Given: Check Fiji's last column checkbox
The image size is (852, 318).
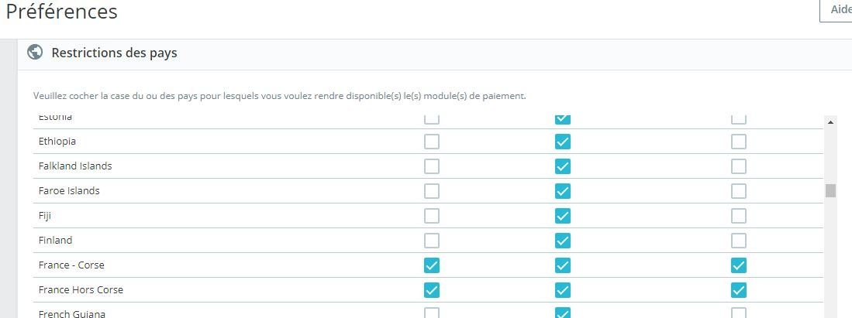Looking at the screenshot, I should pos(739,216).
